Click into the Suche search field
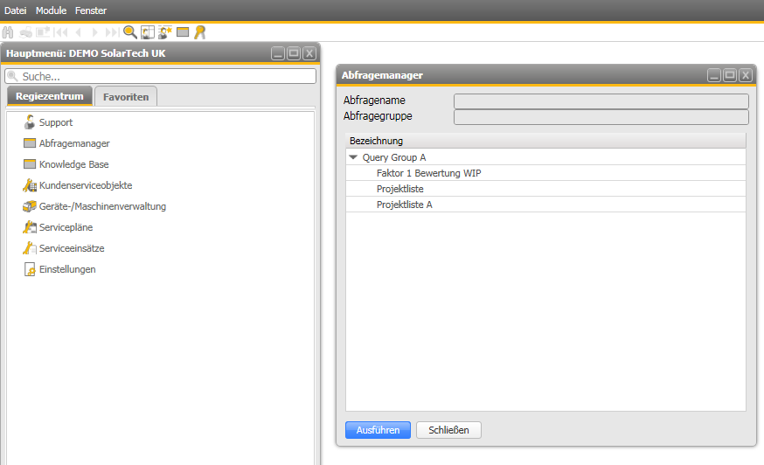Viewport: 764px width, 465px height. [x=161, y=76]
